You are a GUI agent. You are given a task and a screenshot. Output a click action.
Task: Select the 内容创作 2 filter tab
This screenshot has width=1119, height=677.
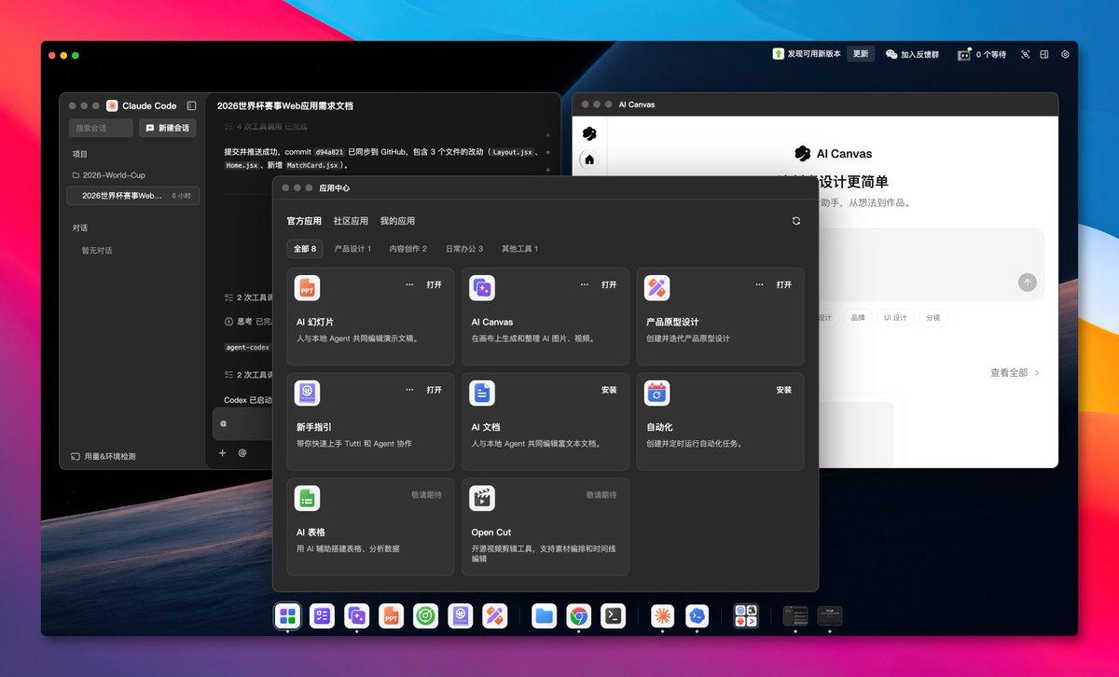point(408,249)
